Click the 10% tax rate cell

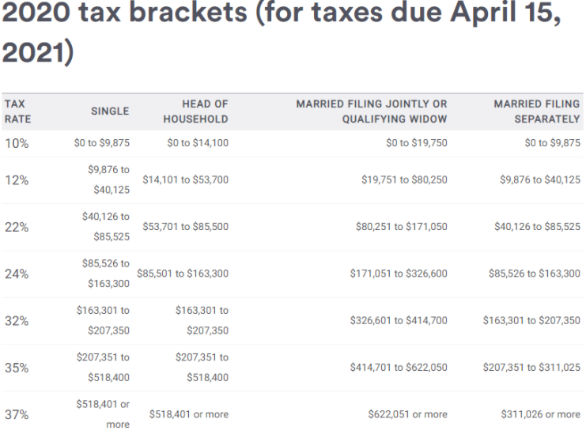tap(16, 143)
